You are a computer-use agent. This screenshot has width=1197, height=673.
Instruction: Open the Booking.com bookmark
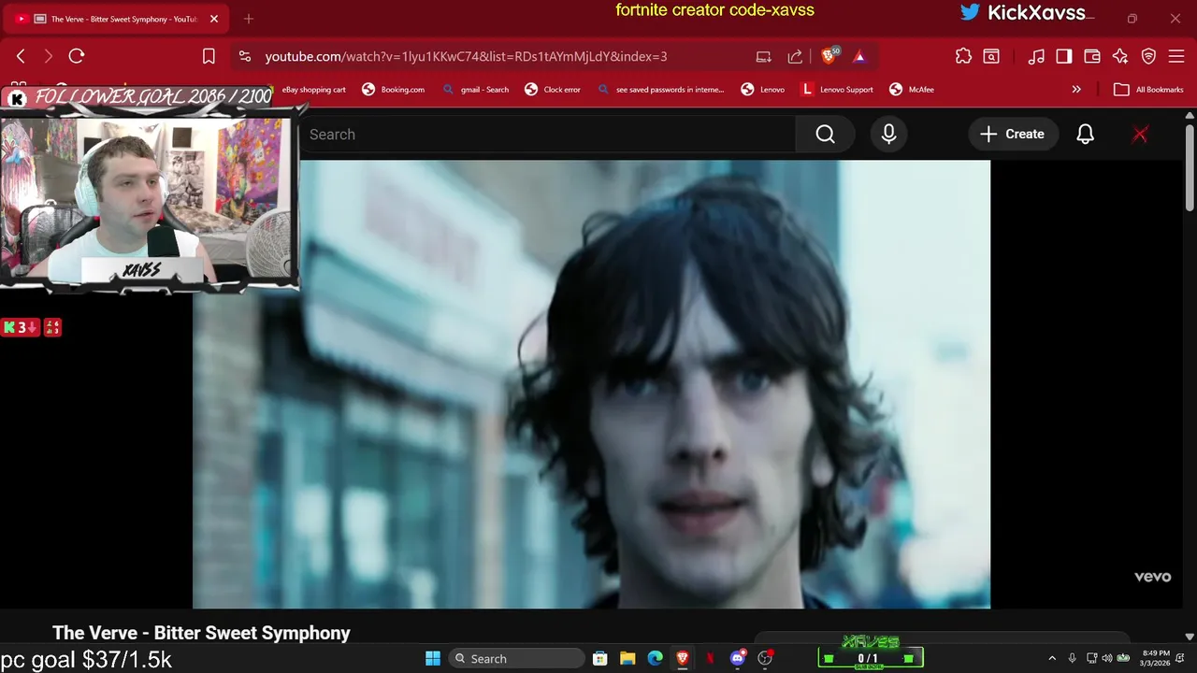coord(393,90)
